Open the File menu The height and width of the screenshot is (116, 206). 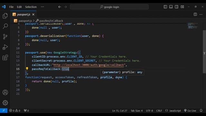[x=11, y=7]
